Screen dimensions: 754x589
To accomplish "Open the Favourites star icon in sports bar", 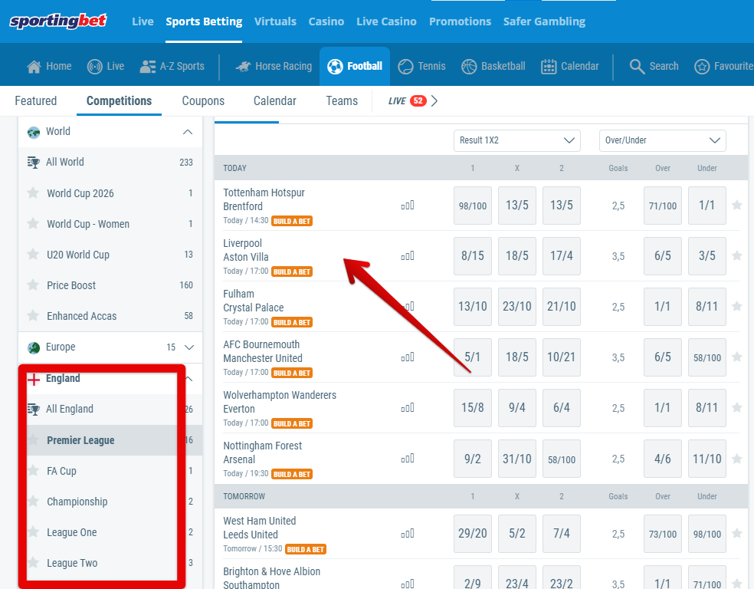I will [x=702, y=67].
